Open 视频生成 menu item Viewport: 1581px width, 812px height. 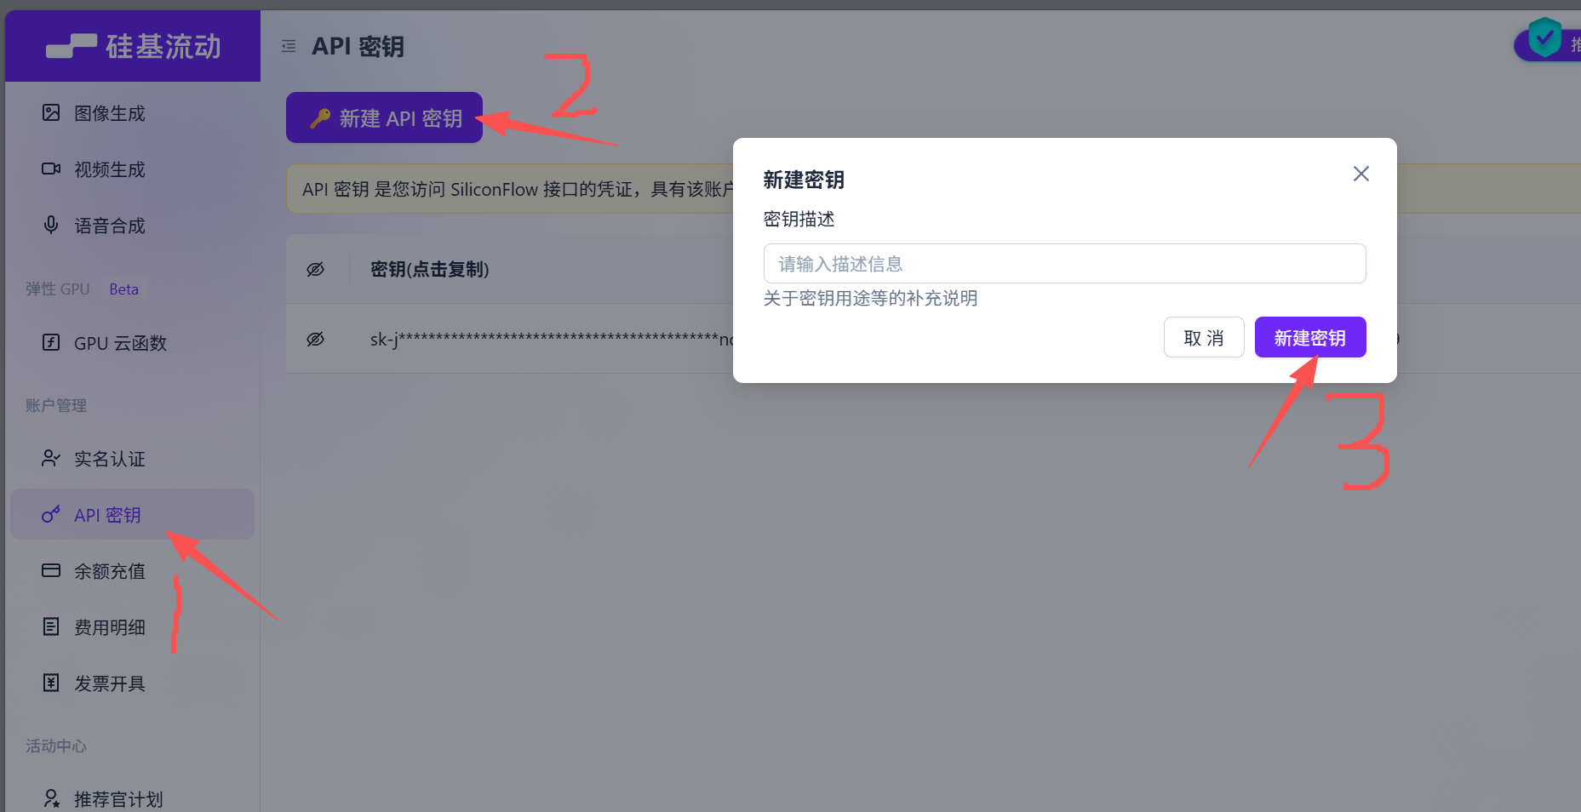(x=132, y=169)
